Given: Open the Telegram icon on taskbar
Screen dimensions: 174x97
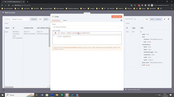Looking at the screenshot, I should point(77,95).
